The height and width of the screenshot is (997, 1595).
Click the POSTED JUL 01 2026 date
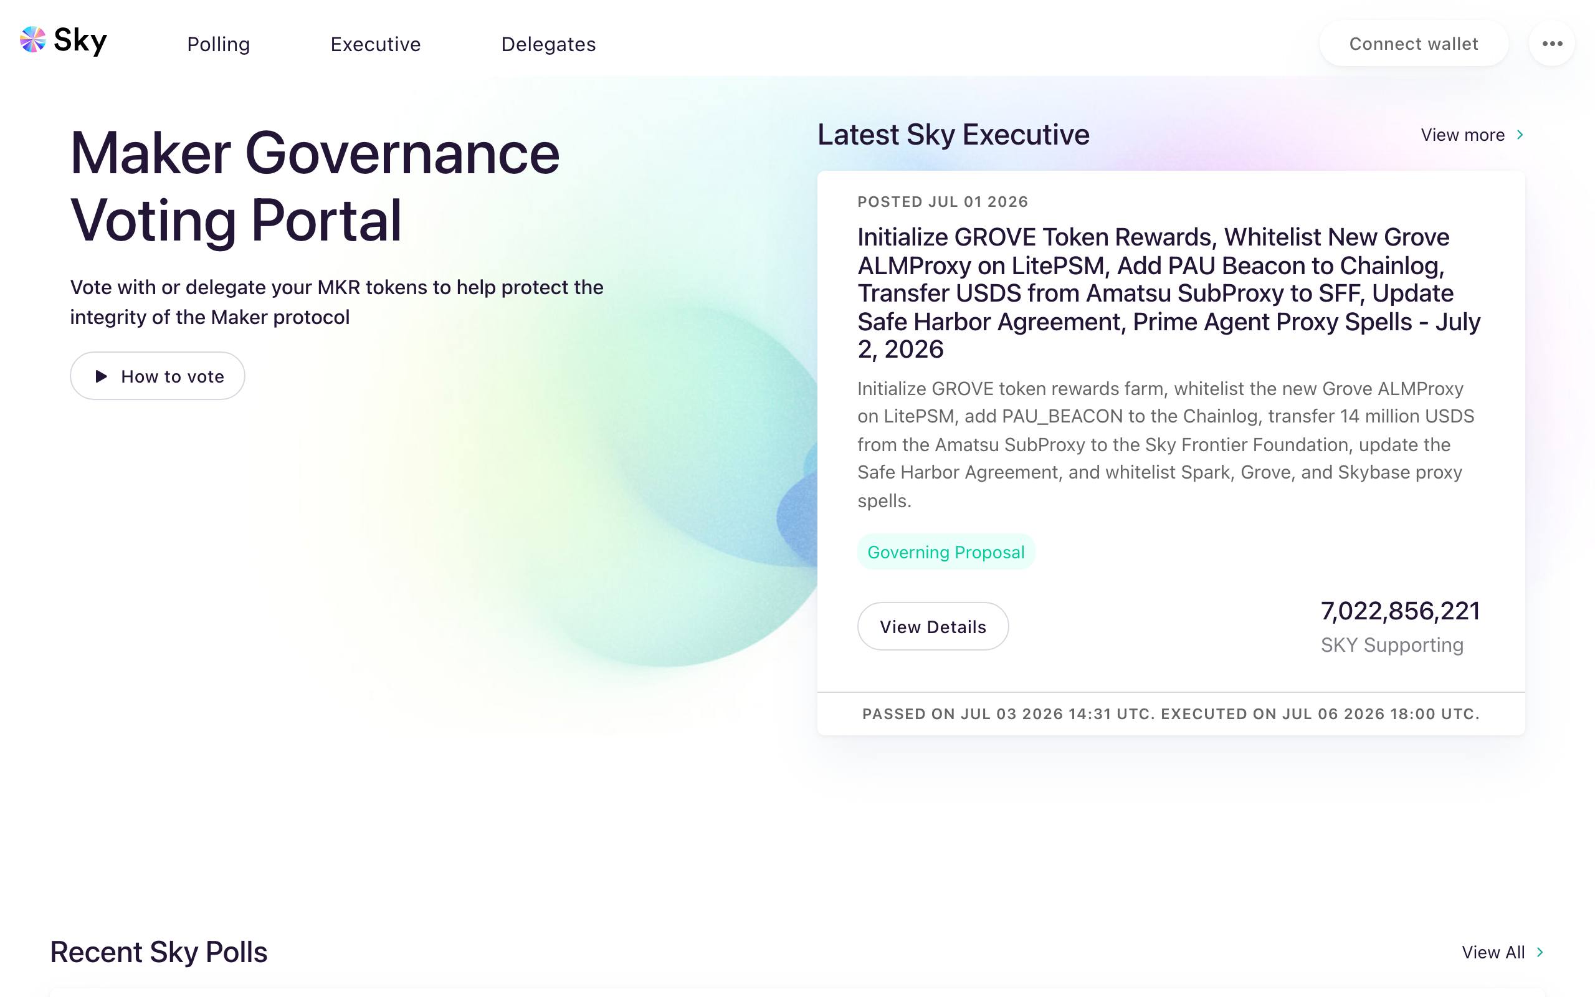pyautogui.click(x=943, y=202)
